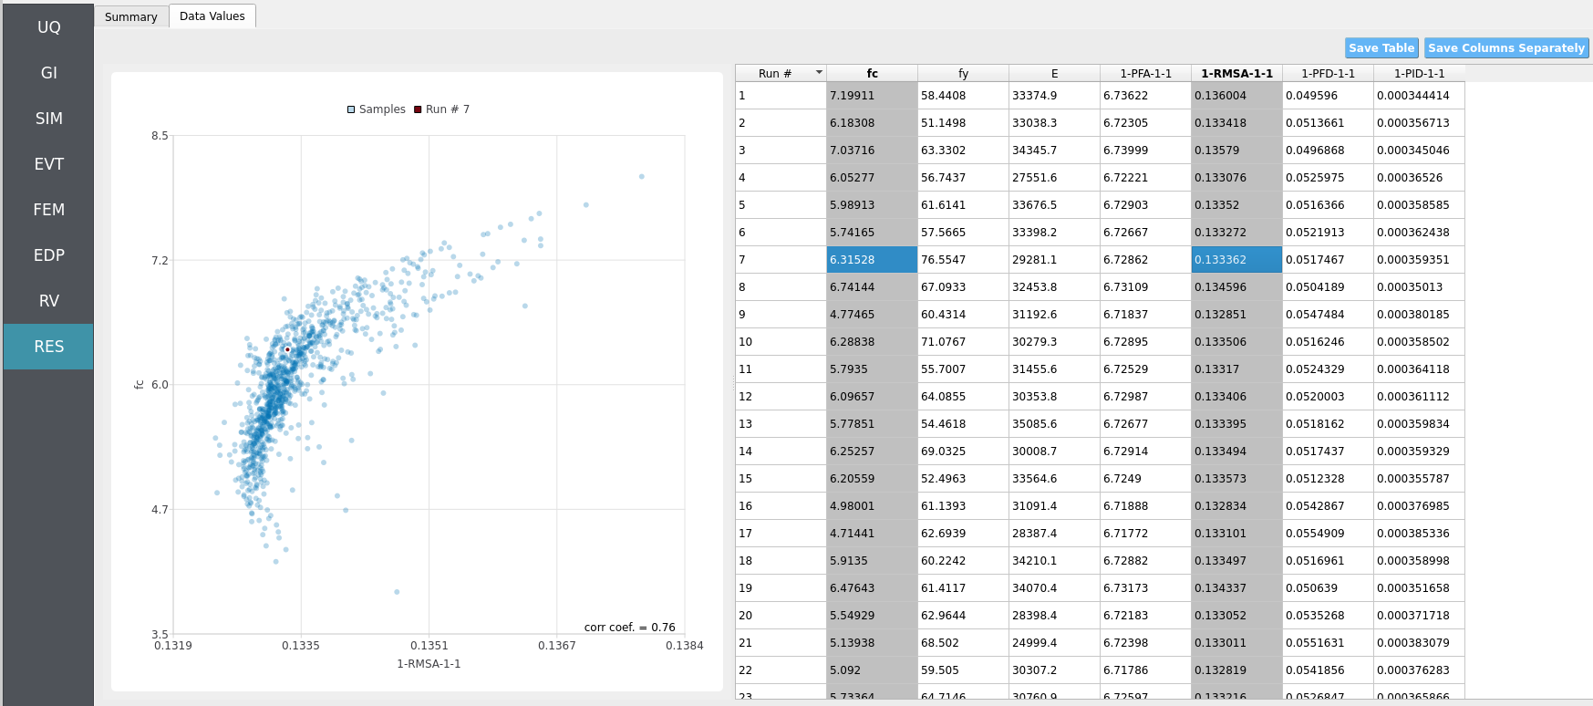Select the fc column header
This screenshot has width=1593, height=706.
(x=872, y=73)
